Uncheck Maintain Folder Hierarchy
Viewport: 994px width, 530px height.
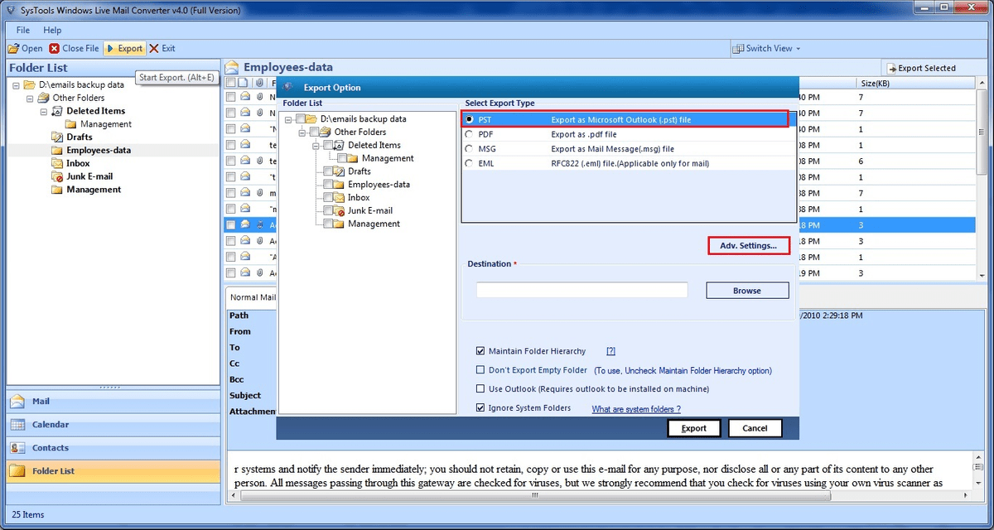coord(482,350)
